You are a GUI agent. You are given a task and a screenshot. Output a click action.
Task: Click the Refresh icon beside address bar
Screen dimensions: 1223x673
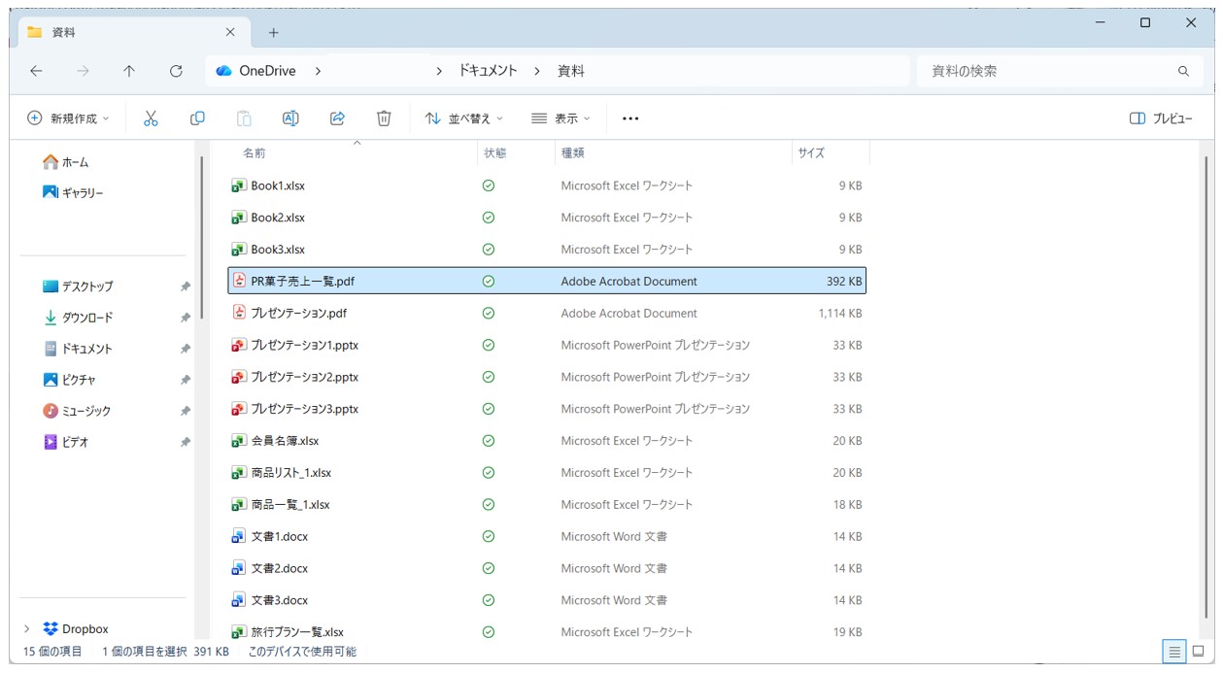point(176,71)
